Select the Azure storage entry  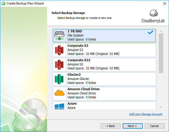click(x=104, y=105)
